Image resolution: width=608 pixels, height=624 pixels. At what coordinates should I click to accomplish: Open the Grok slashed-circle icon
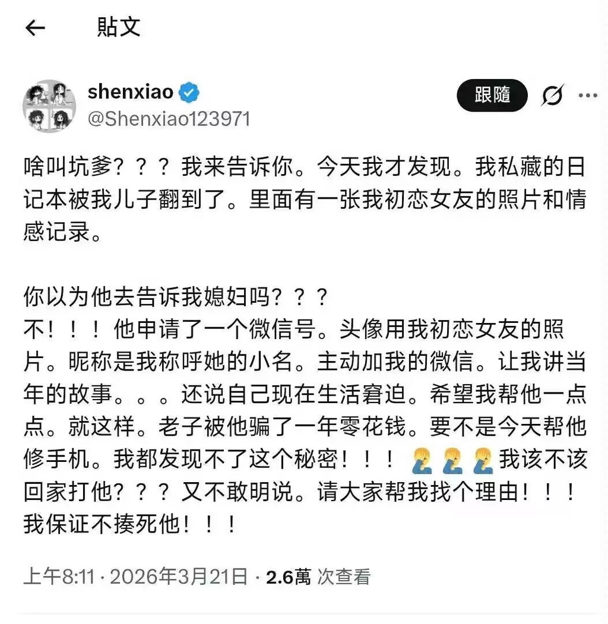coord(553,95)
